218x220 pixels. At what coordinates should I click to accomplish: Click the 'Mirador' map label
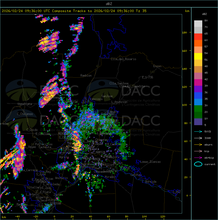tap(111, 177)
